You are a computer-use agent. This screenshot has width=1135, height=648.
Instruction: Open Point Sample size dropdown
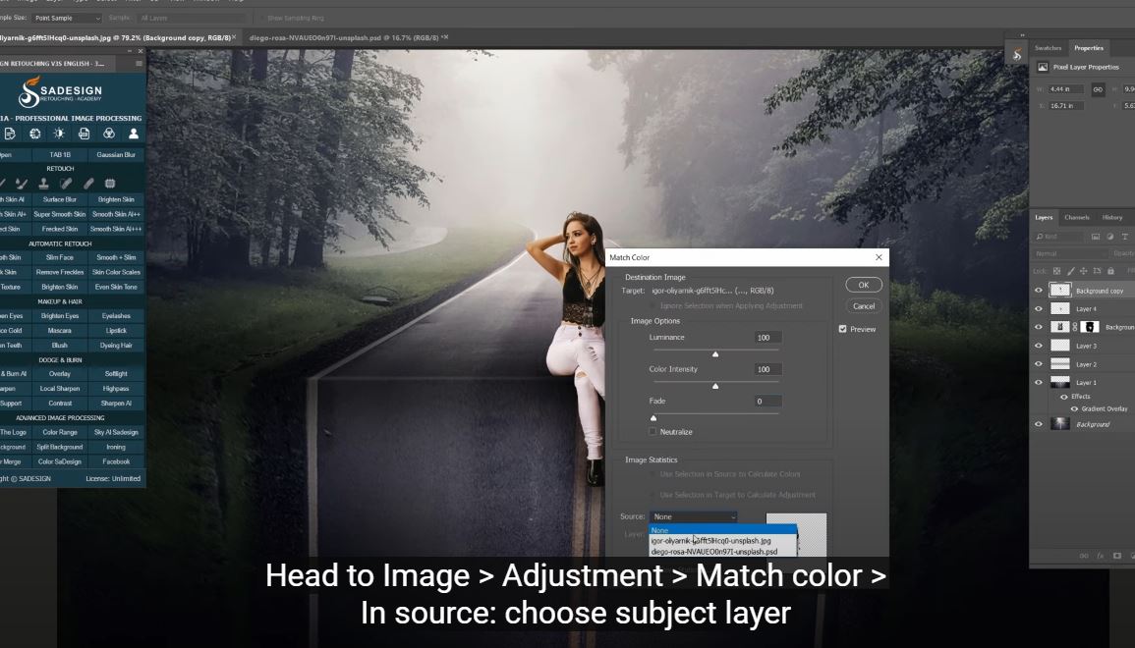click(x=67, y=18)
